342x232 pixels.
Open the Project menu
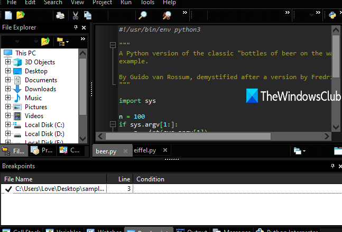(103, 3)
